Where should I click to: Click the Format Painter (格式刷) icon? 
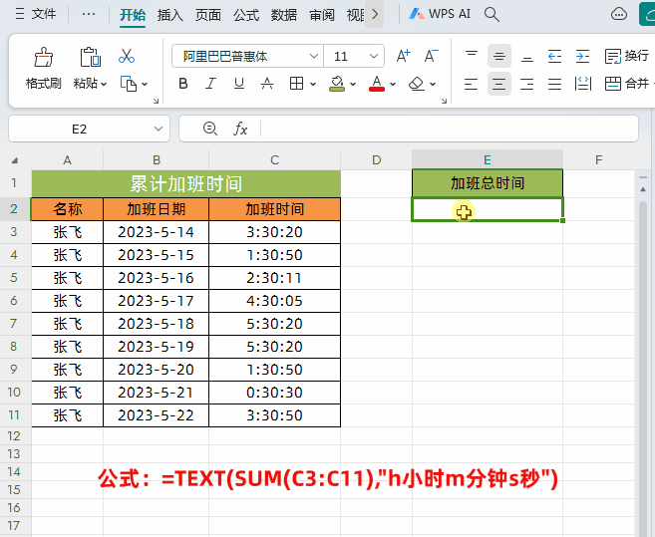pos(44,57)
